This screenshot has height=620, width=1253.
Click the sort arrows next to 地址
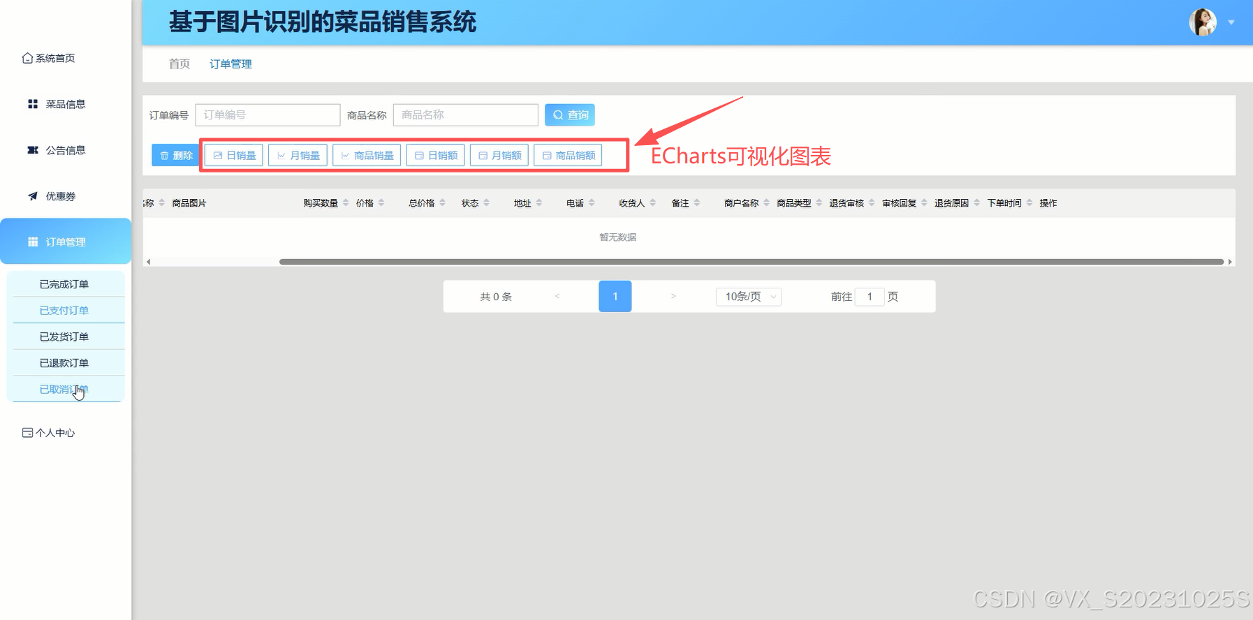539,203
